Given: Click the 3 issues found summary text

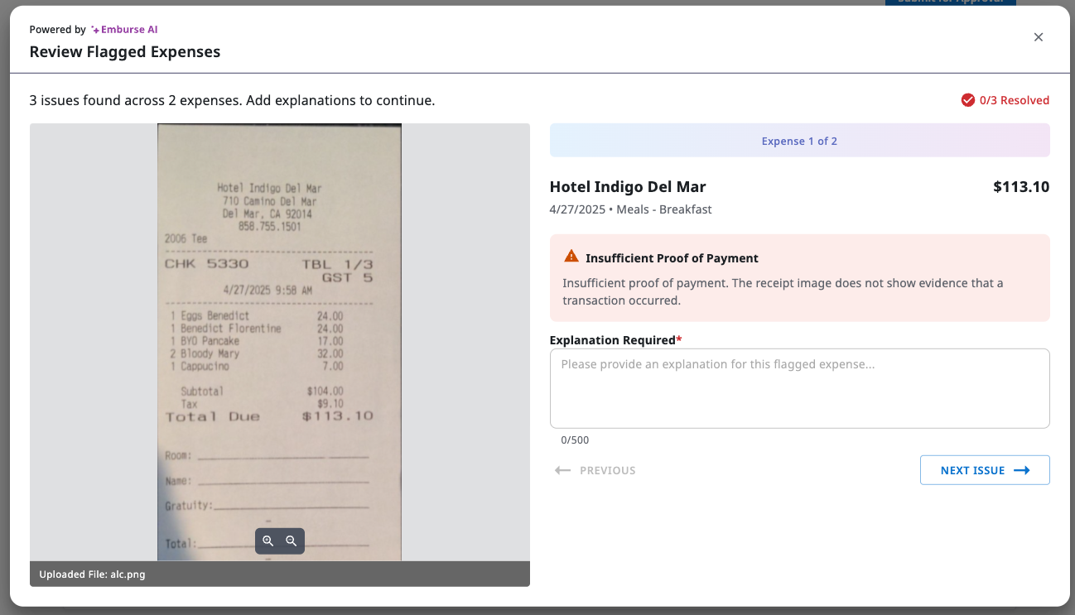Looking at the screenshot, I should pos(232,101).
